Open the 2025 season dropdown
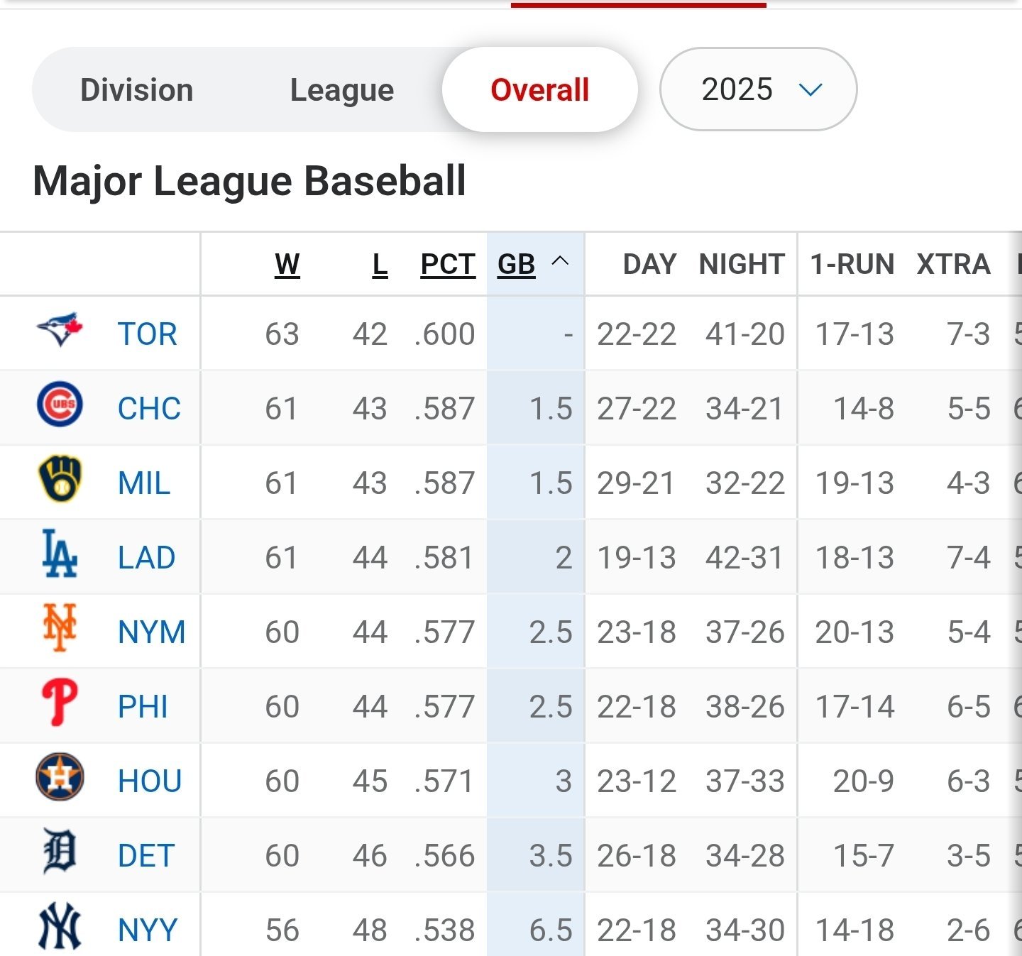 [758, 89]
